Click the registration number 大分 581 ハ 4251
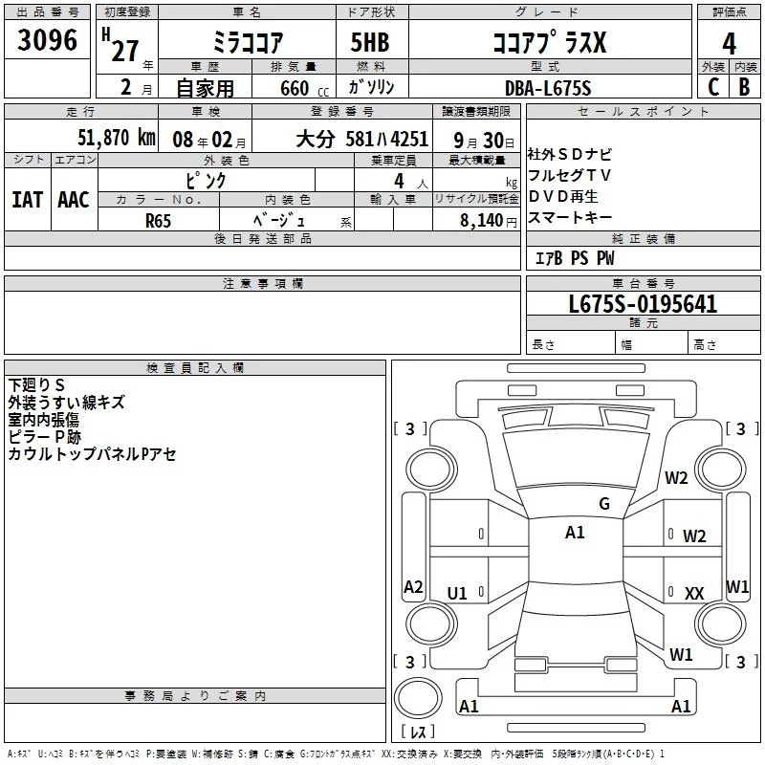The image size is (765, 765). 362,140
